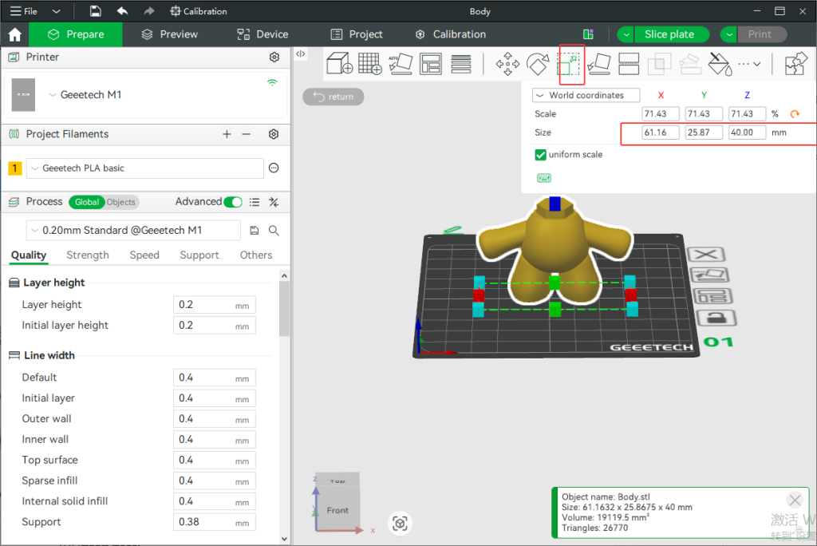Open the Assembly view puzzle icon
Viewport: 817px width, 546px height.
pos(795,64)
